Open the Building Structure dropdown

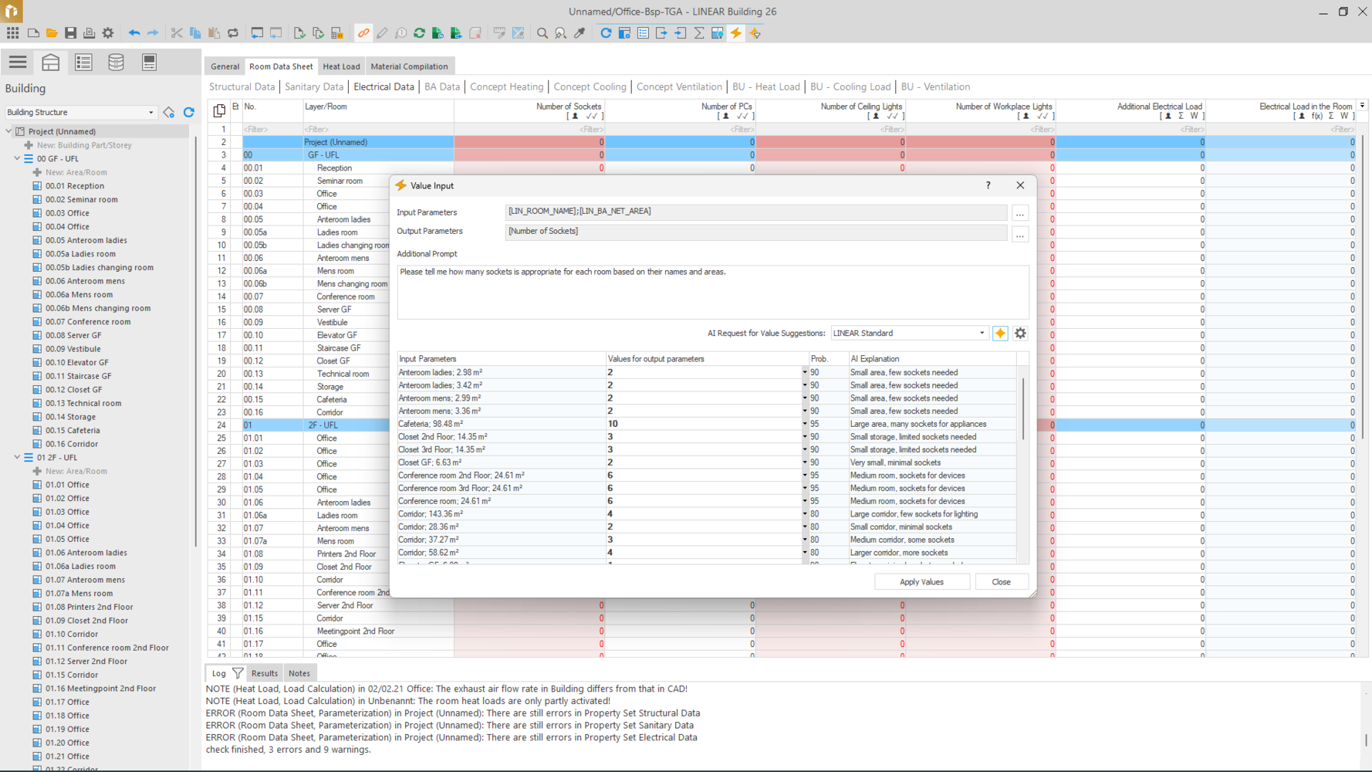point(80,113)
